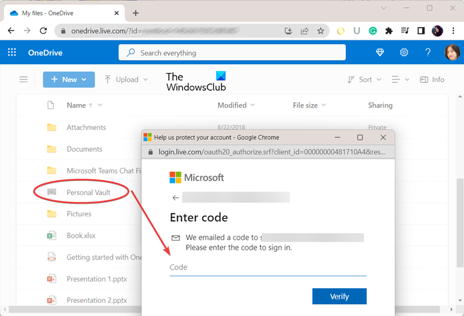Maximize the sign-in popup window
This screenshot has width=464, height=316.
coord(360,137)
